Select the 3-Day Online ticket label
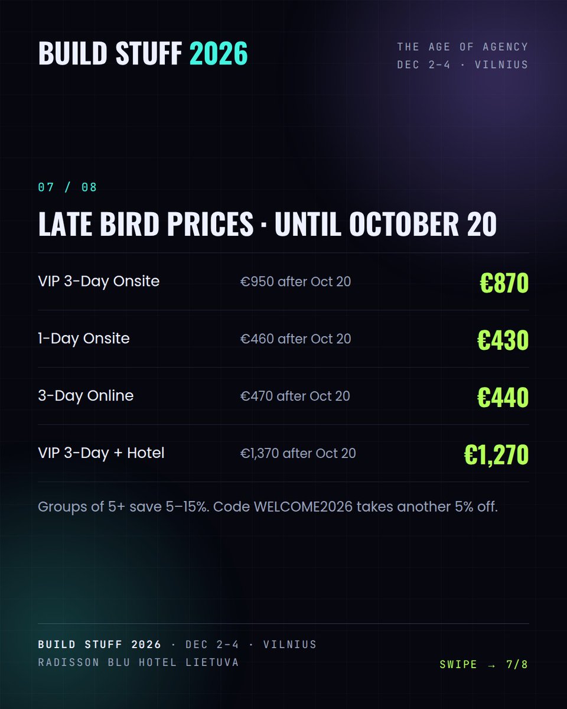Viewport: 567px width, 709px height. [x=86, y=396]
